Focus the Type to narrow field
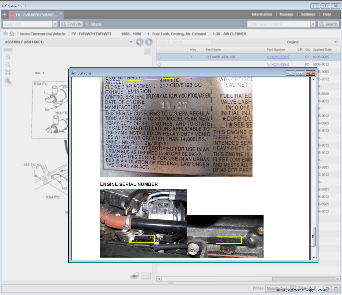 [184, 42]
